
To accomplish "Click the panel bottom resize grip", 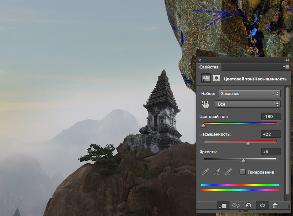I will pyautogui.click(x=243, y=211).
